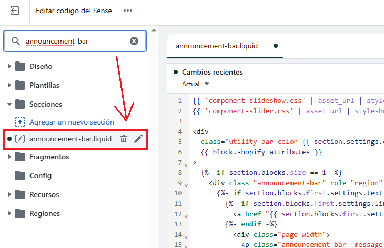Viewport: 384px width, 248px height.
Task: Rename announcement-bar.liquid with pencil icon
Action: point(138,139)
